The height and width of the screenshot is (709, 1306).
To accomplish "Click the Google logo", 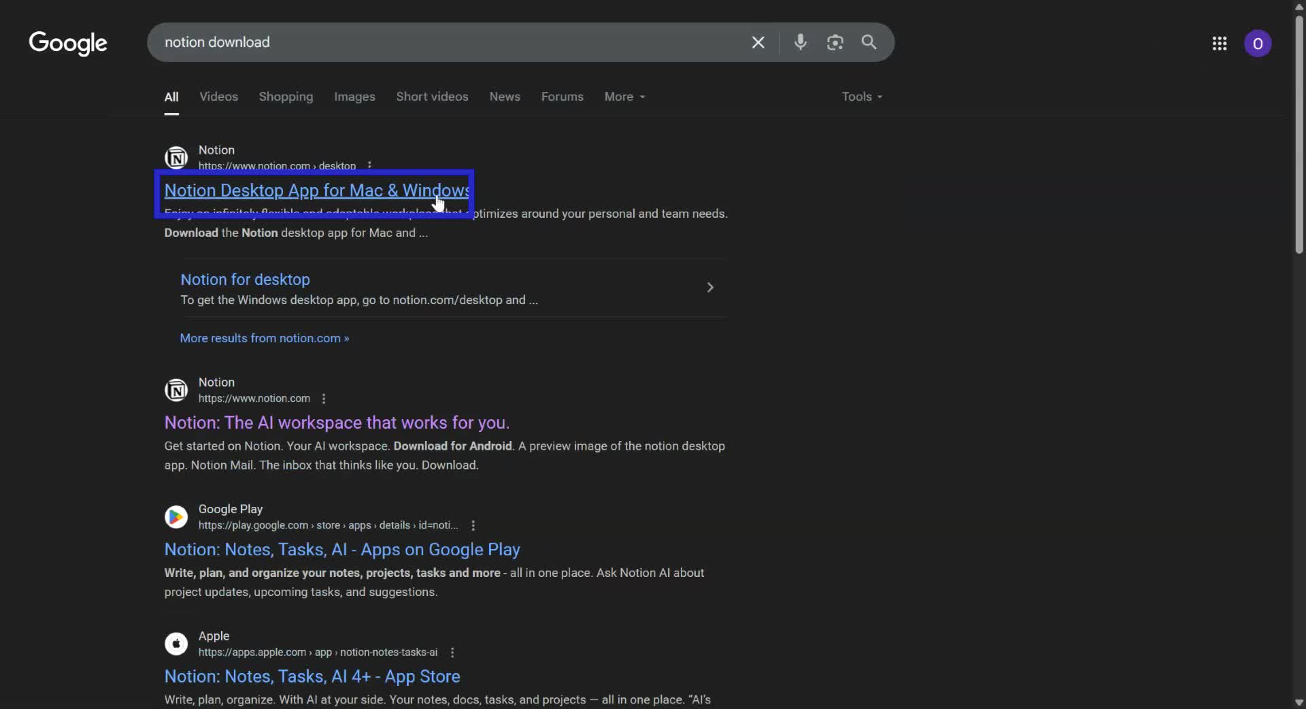I will (68, 44).
